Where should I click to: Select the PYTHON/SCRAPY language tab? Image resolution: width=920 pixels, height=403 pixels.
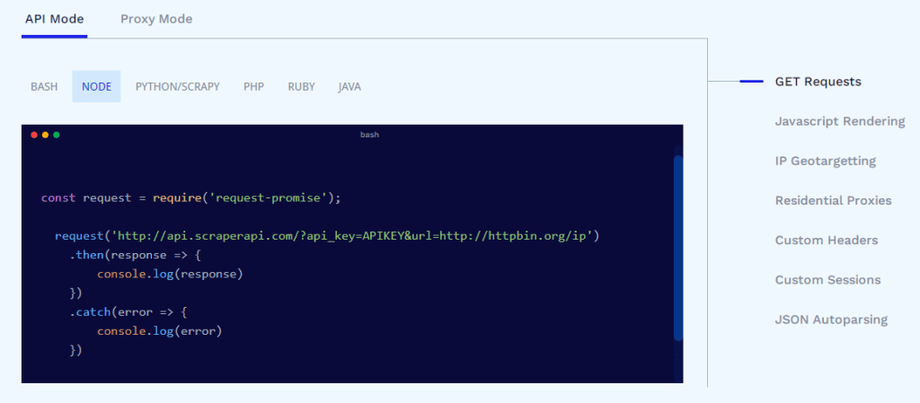[177, 87]
